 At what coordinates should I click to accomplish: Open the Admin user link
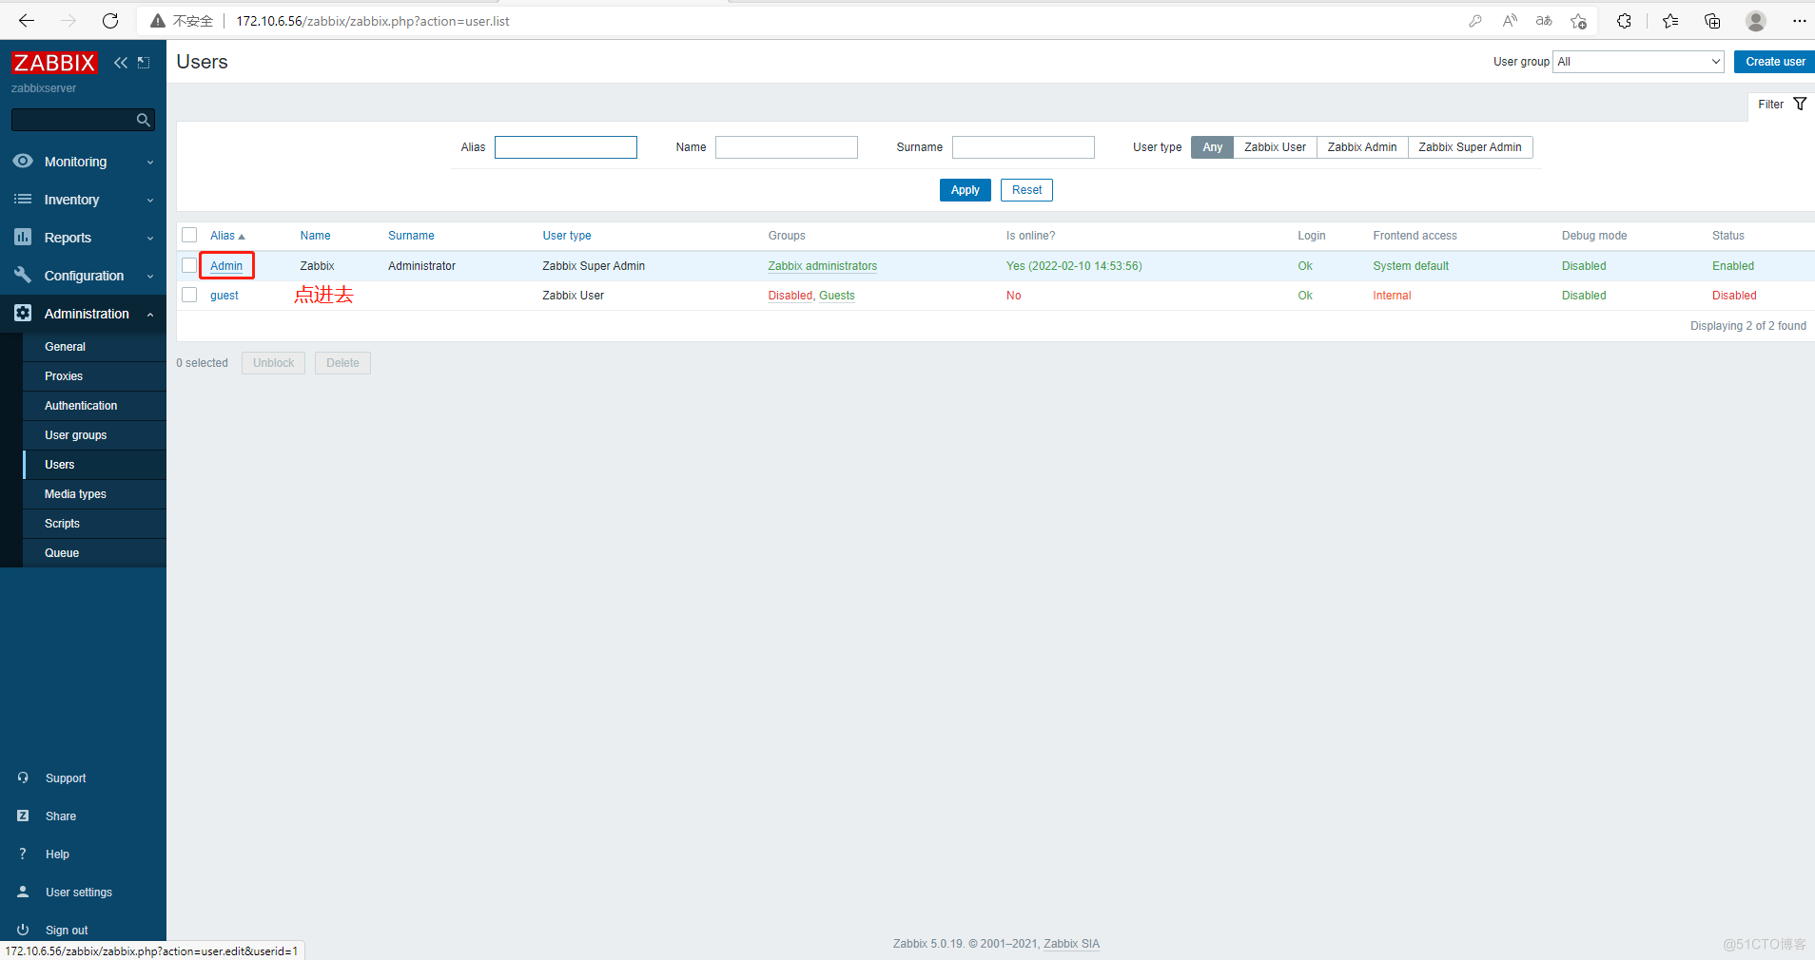point(226,266)
